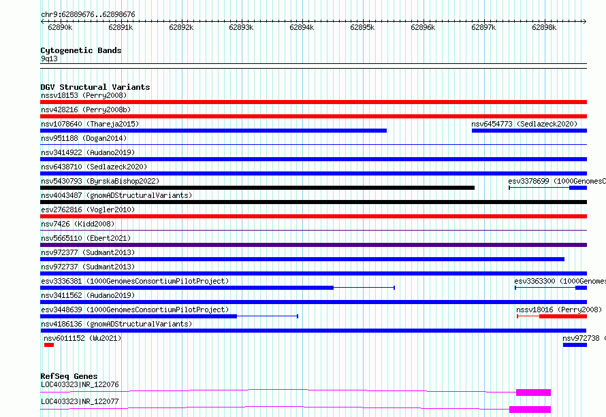This screenshot has height=417, width=606.
Task: Open nsv5430793 (ByrskaBishop2022) variant label
Action: pos(100,181)
